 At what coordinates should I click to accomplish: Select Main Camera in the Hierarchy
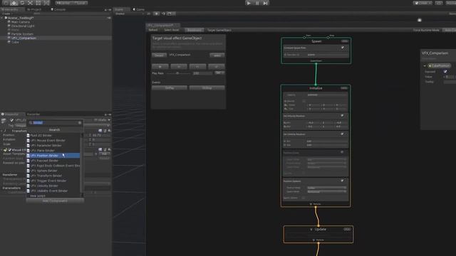coord(21,22)
